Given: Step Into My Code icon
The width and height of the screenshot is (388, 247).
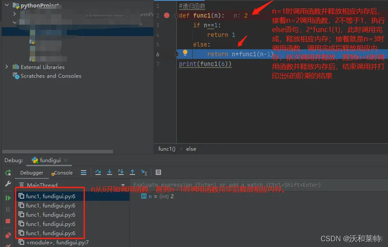Looking at the screenshot, I should pyautogui.click(x=121, y=172).
